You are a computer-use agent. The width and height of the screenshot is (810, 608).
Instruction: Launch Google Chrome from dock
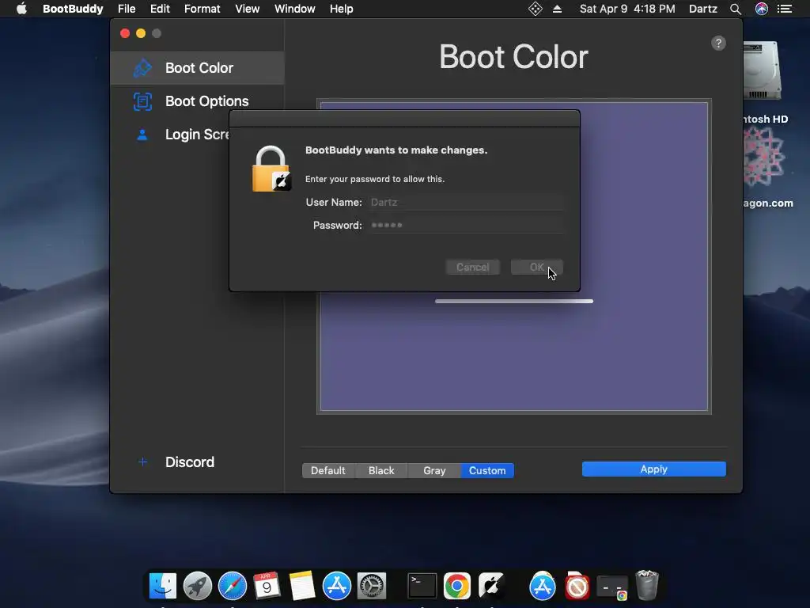pyautogui.click(x=457, y=586)
